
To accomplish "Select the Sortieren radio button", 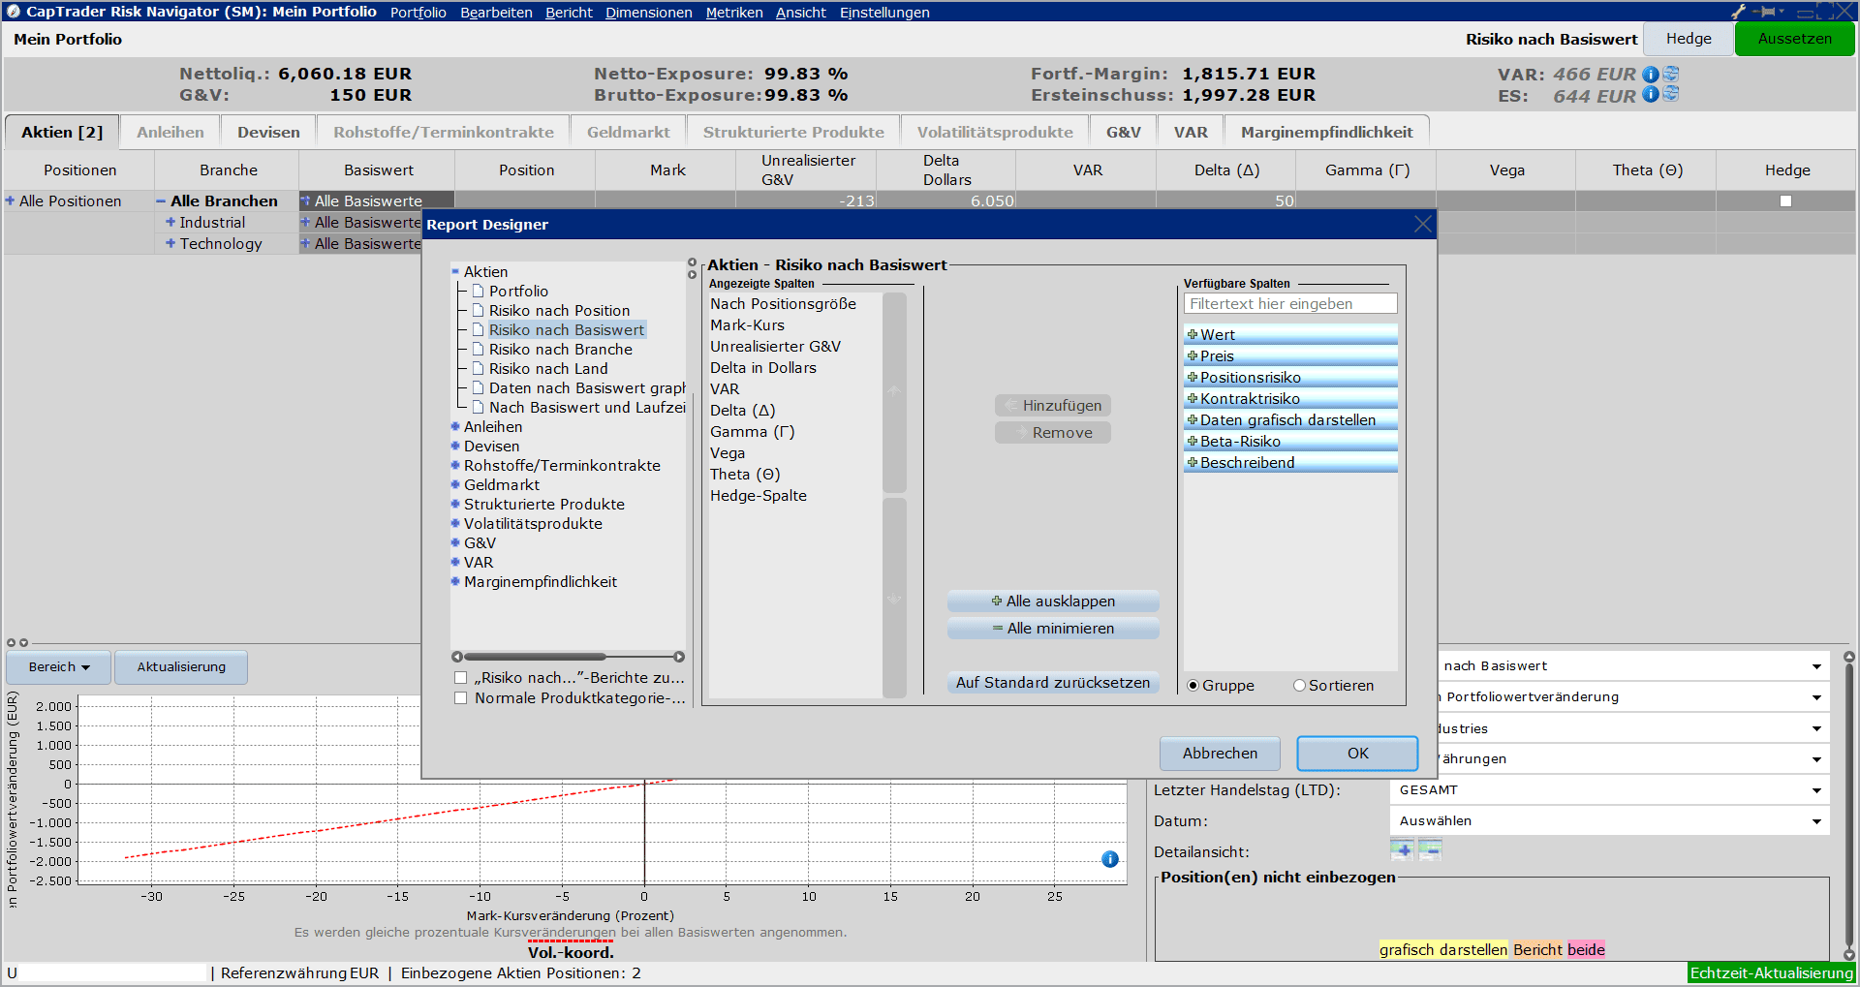I will (1300, 686).
